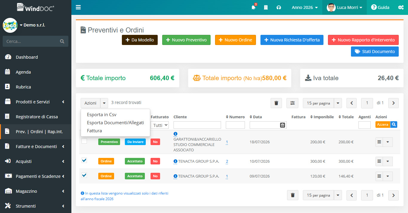This screenshot has height=213, width=408.
Task: Open the settings gears icon in header
Action: pos(401,7)
